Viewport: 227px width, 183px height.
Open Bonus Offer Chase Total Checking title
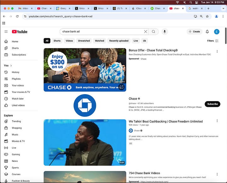coord(153,50)
